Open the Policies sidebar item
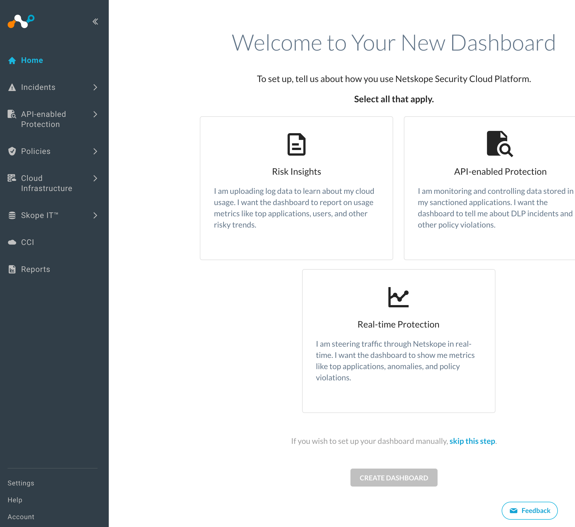 point(36,151)
